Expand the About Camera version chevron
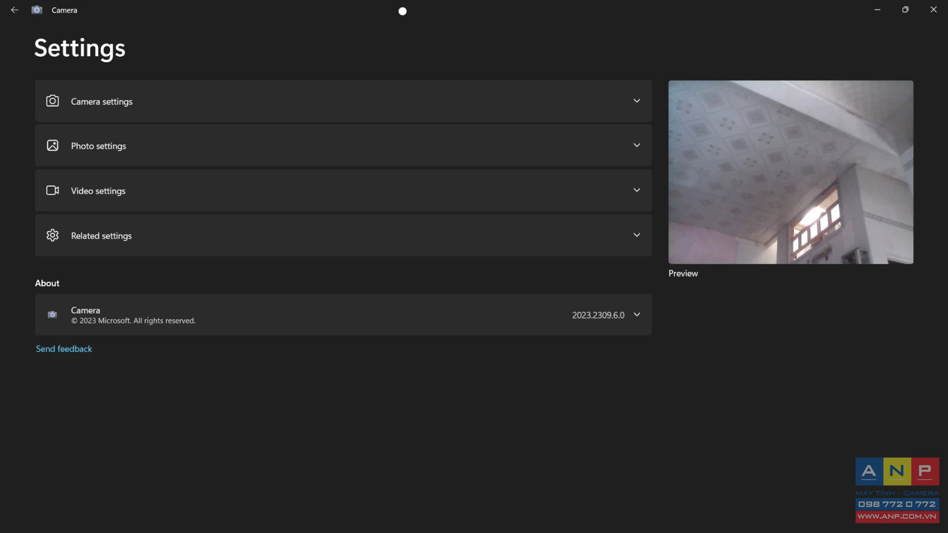The width and height of the screenshot is (948, 533). [637, 314]
